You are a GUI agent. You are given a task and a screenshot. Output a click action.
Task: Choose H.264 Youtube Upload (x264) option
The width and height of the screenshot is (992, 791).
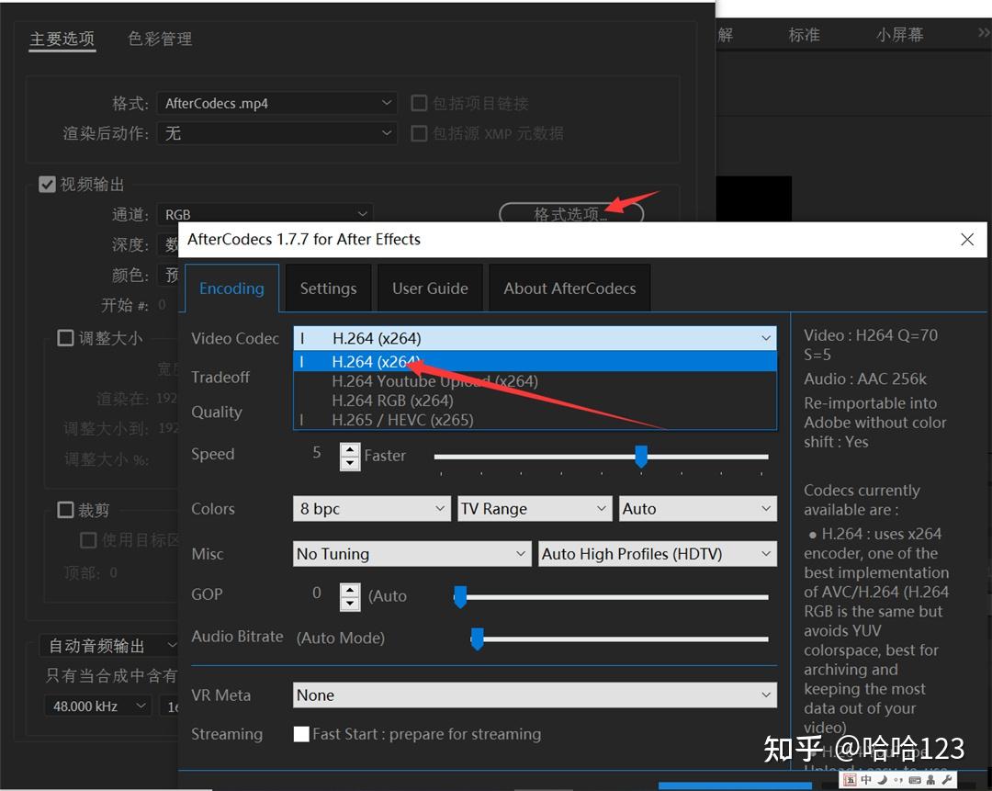tap(535, 381)
